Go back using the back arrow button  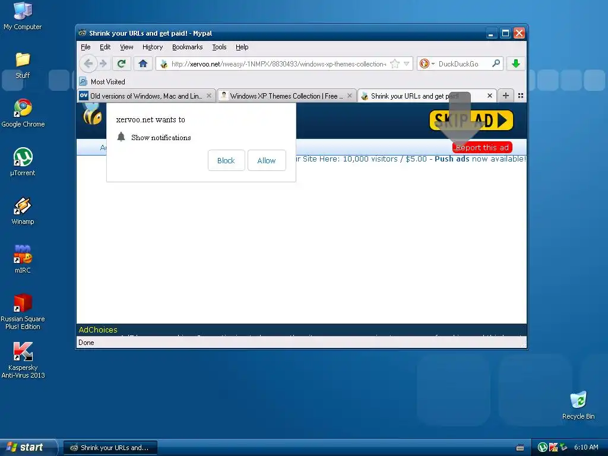88,64
